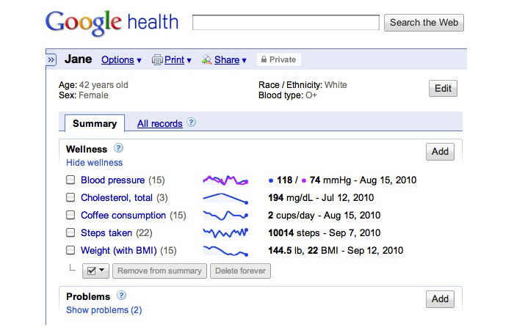Click into the web search field
Screen dimensions: 514x330
[x=286, y=23]
